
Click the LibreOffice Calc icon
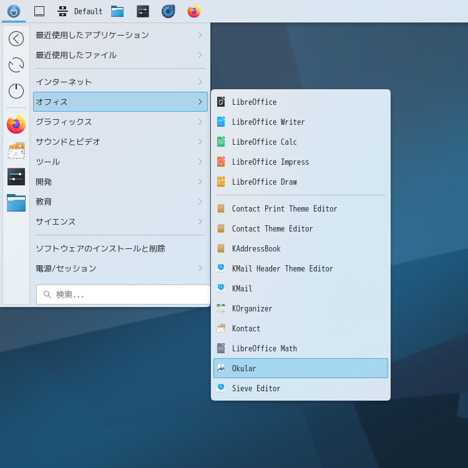point(221,142)
